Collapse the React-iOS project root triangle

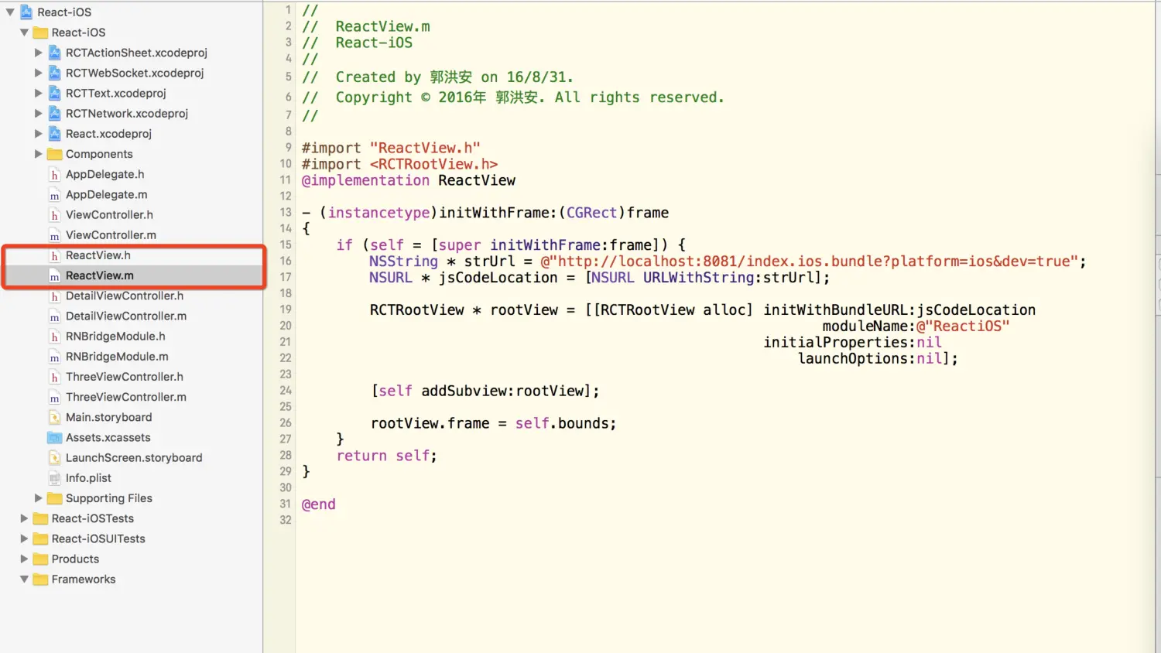click(x=10, y=12)
